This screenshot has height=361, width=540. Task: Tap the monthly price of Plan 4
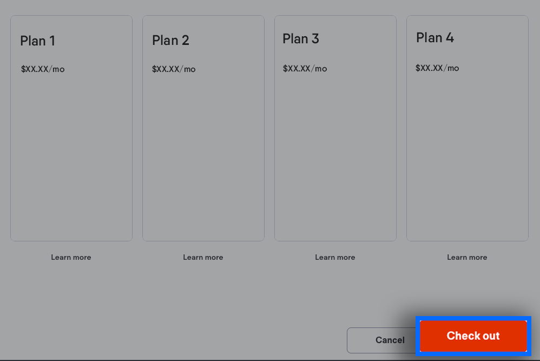(437, 68)
